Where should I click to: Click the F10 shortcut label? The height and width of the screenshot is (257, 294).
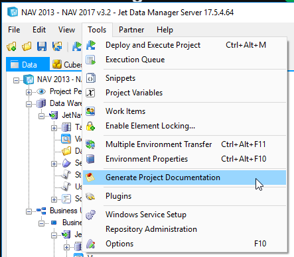(260, 244)
